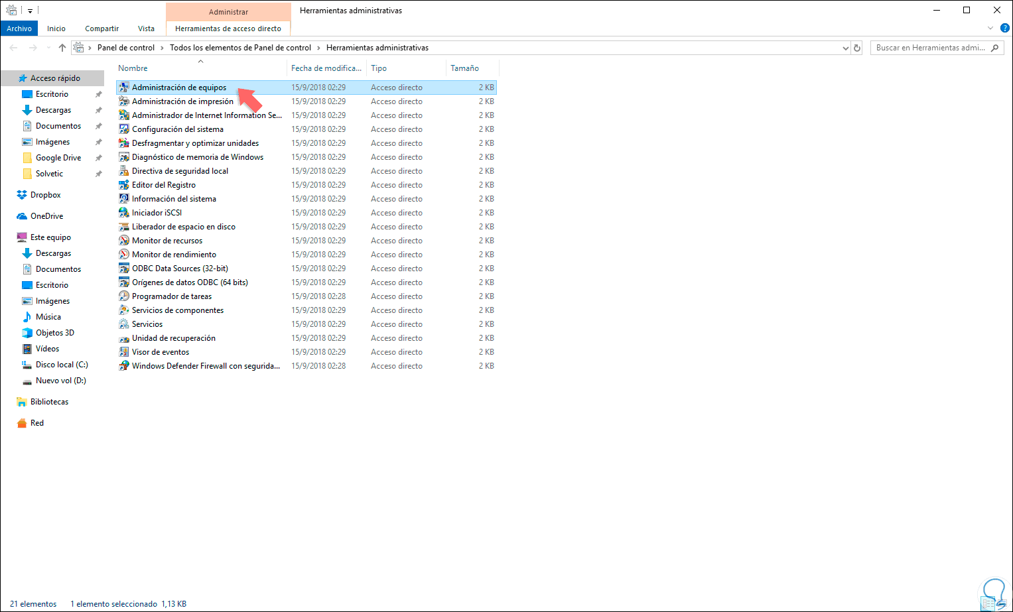This screenshot has width=1013, height=612.
Task: Expand the Todos los elementos breadcrumb chevron
Action: point(318,48)
